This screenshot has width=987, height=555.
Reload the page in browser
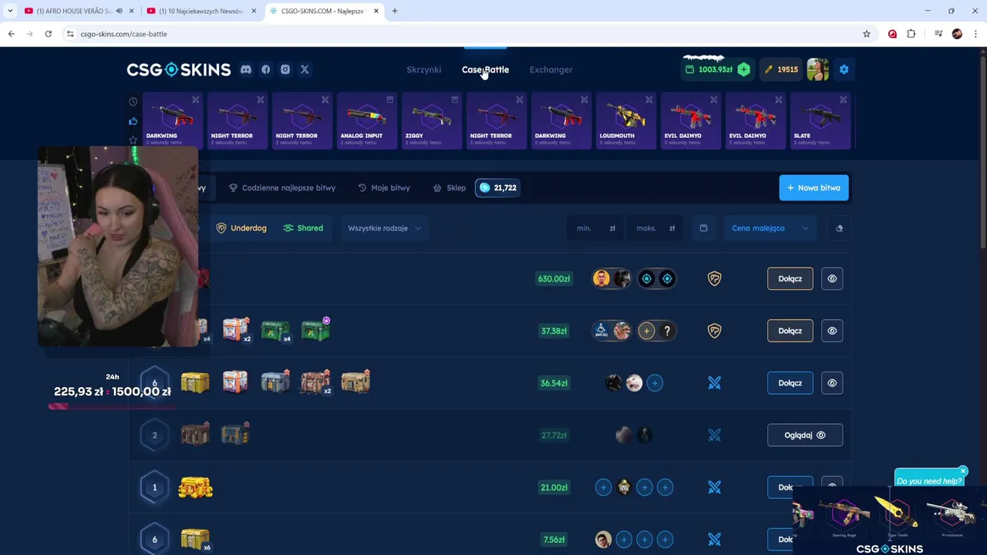tap(48, 34)
